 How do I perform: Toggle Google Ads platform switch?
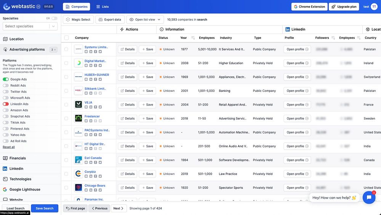click(x=6, y=79)
